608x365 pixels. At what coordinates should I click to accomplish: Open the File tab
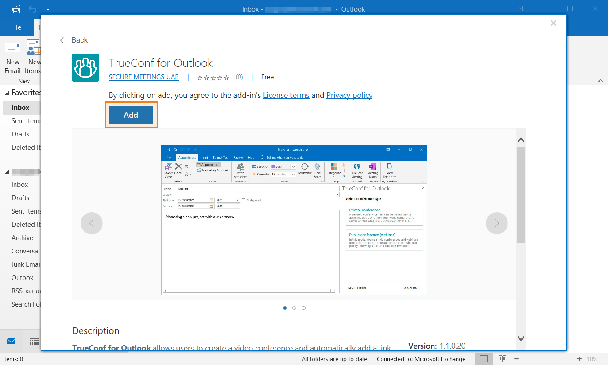(16, 27)
